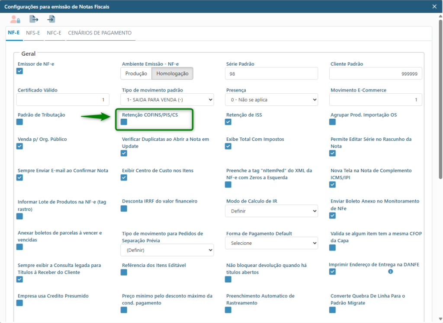Open the Cenários de Pagamento tab
Image resolution: width=443 pixels, height=323 pixels.
point(100,33)
